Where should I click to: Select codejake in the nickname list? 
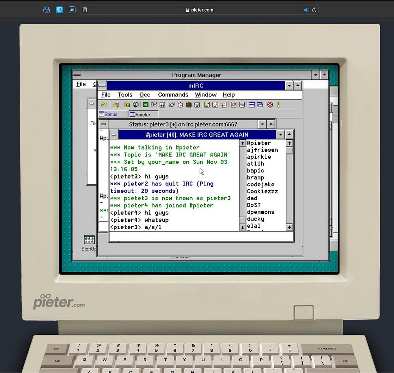[x=260, y=184]
